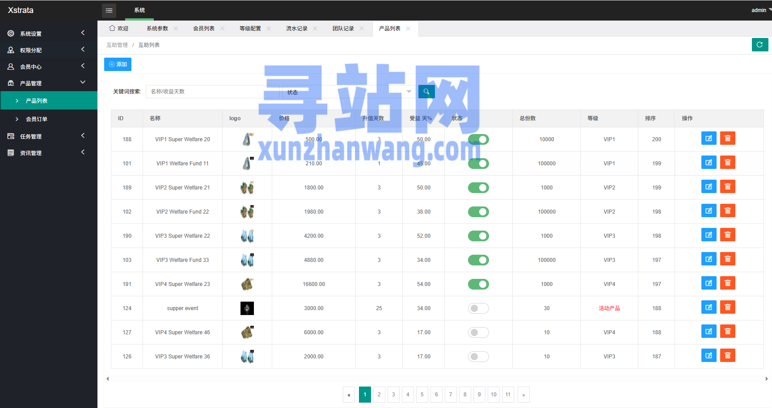
Task: Open 会员订单 in the sidebar
Action: pos(37,119)
